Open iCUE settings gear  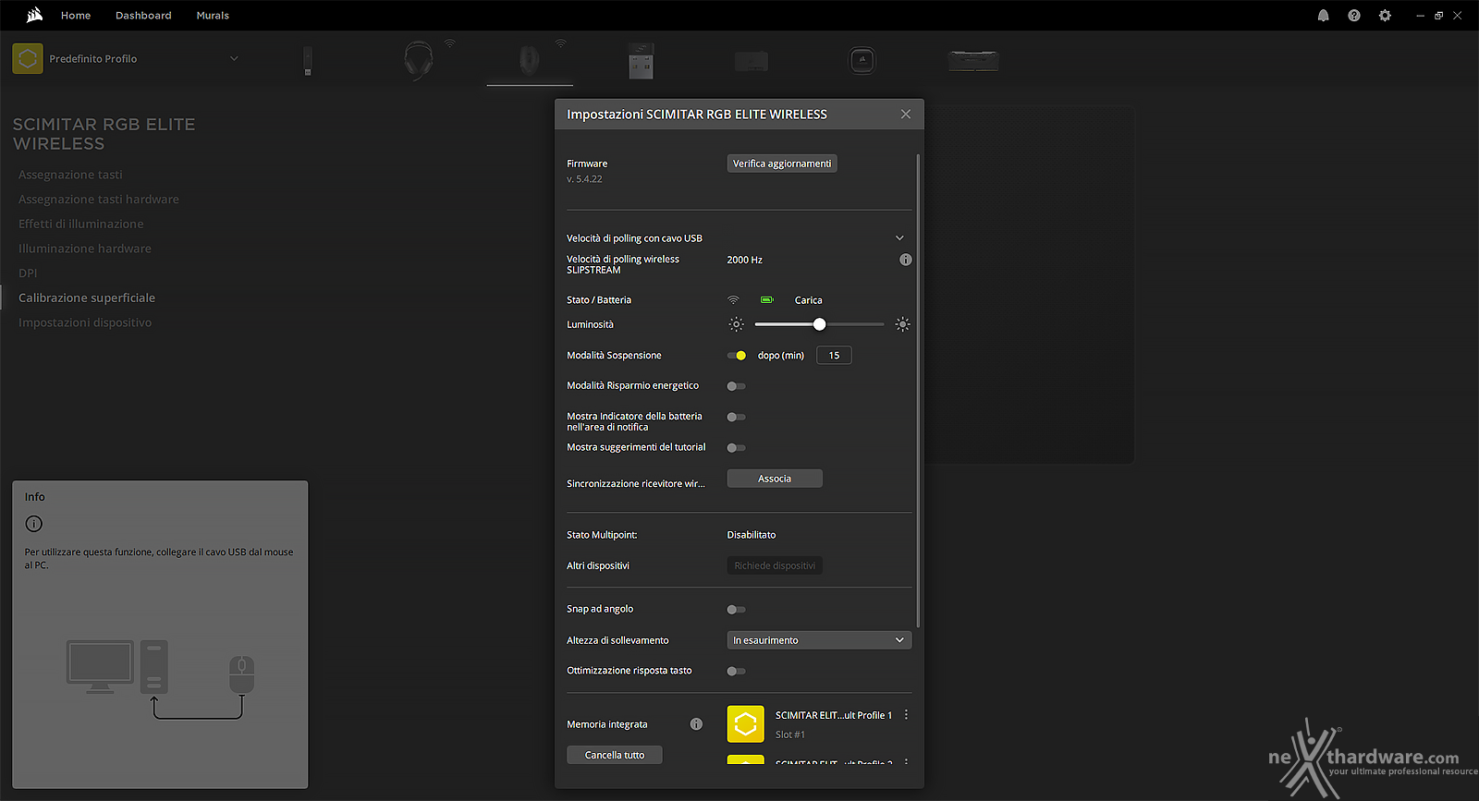1385,16
